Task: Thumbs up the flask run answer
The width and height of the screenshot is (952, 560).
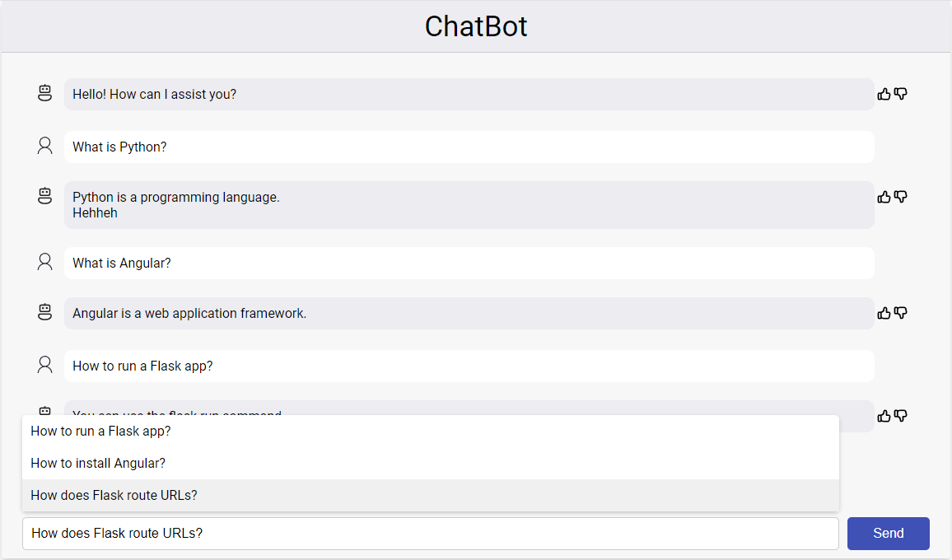Action: [884, 416]
